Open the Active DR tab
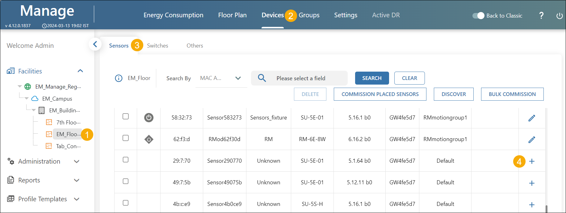Viewport: 566px width, 213px height. [x=386, y=15]
